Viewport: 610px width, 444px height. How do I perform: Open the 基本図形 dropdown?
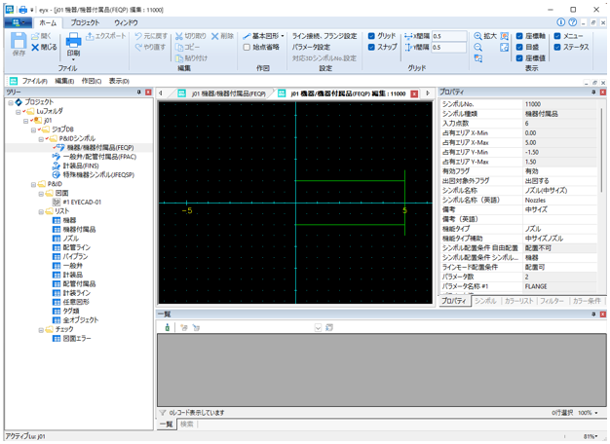[x=283, y=36]
